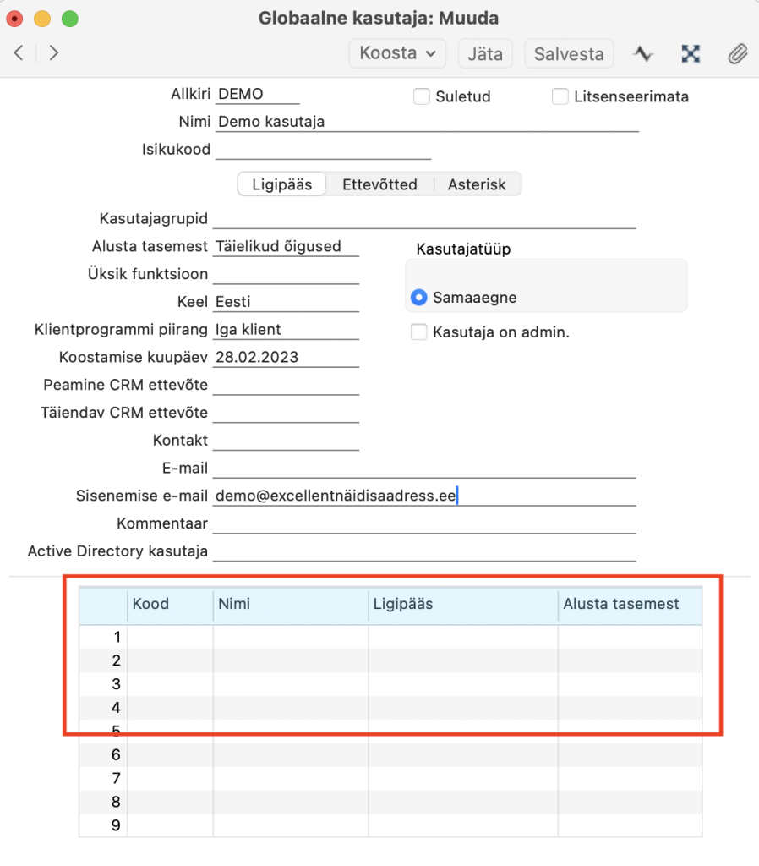Click the Jäta button
This screenshot has width=759, height=866.
tap(485, 54)
